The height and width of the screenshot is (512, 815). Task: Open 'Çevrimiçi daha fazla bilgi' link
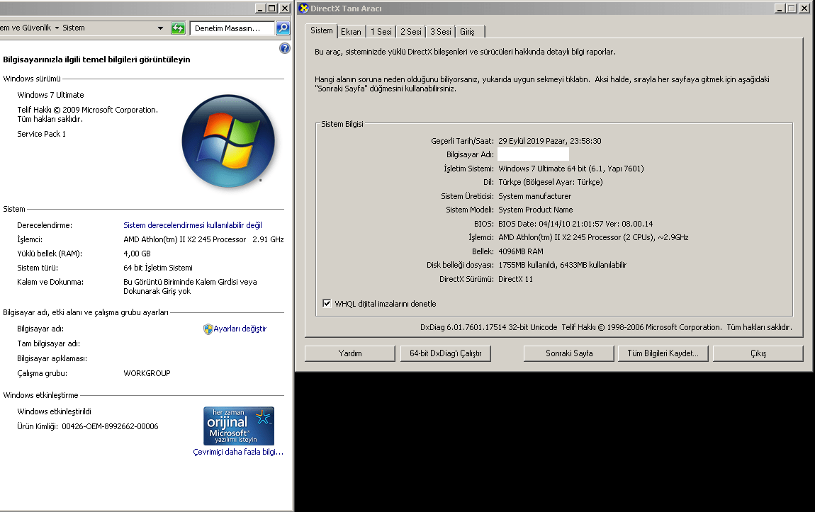coord(238,452)
